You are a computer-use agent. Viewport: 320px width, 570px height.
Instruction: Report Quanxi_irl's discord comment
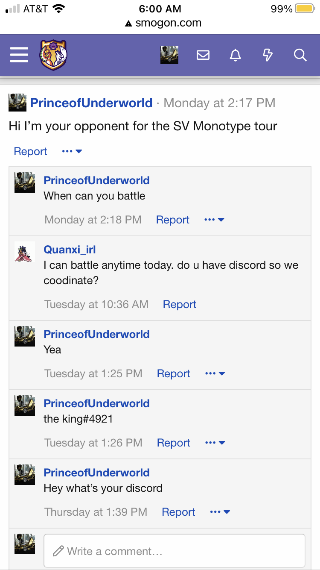click(180, 305)
